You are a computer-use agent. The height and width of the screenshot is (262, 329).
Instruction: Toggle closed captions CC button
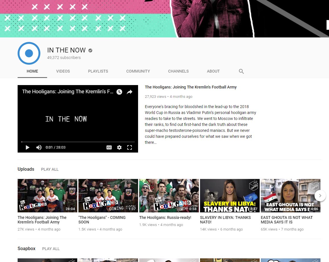coord(109,147)
